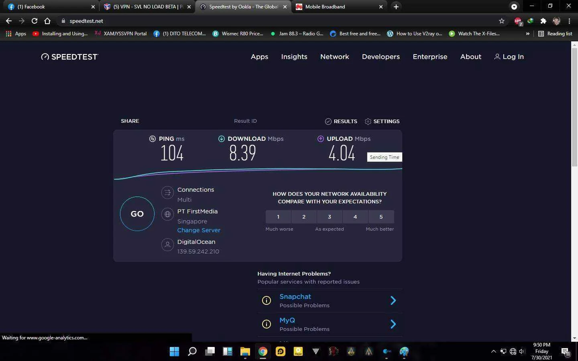Open the Network navigation menu
578x361 pixels.
(335, 57)
